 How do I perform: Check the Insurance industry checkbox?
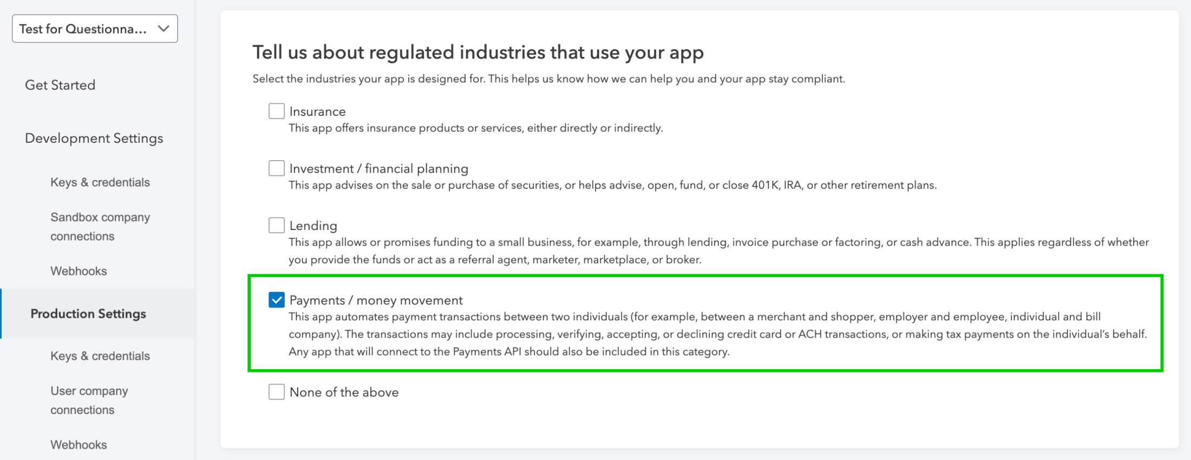tap(277, 110)
